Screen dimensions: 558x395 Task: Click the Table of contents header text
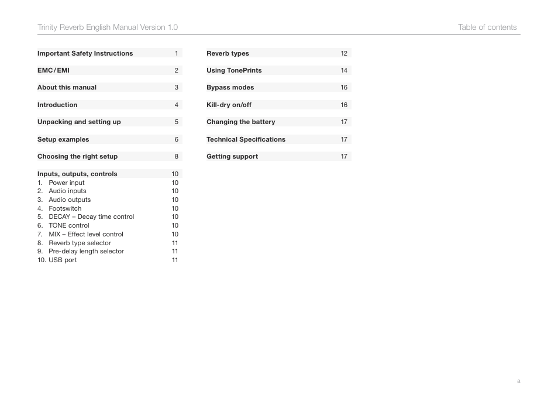(x=487, y=27)
